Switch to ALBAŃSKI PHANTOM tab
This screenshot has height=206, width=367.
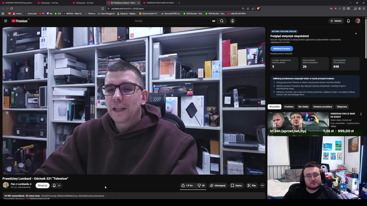(17, 3)
